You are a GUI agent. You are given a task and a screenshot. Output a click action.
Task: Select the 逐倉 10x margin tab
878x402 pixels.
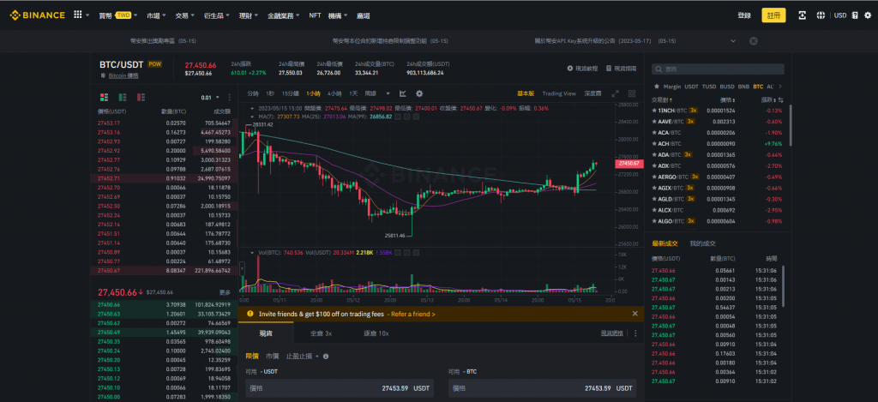click(376, 333)
